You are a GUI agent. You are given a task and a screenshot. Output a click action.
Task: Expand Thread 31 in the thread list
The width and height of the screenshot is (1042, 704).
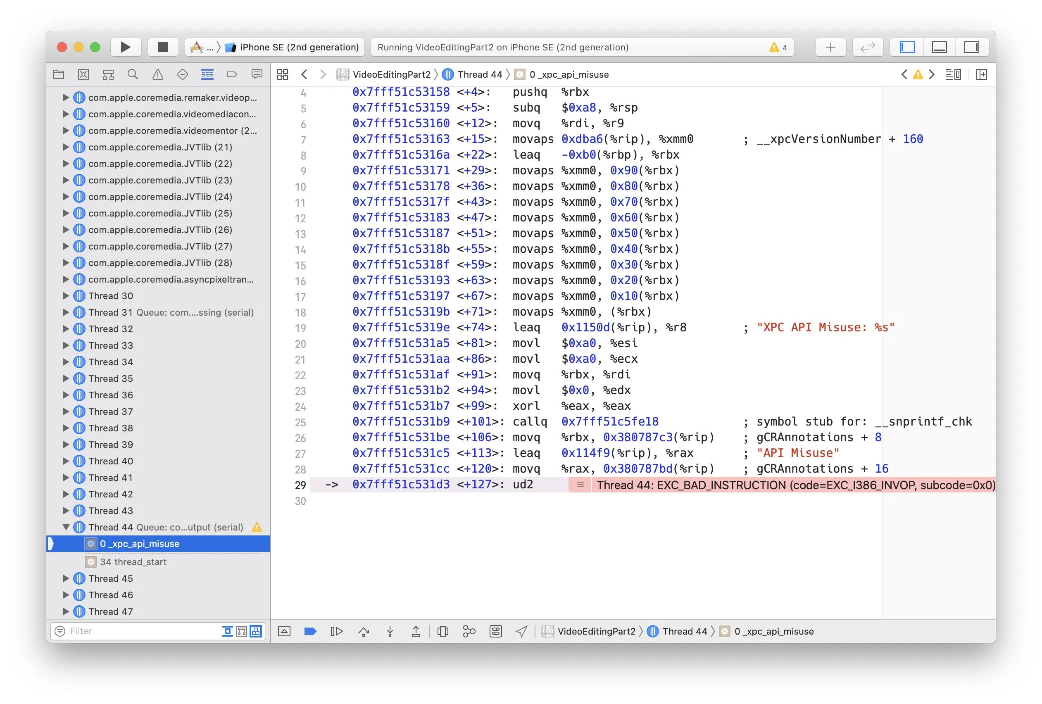[x=66, y=312]
